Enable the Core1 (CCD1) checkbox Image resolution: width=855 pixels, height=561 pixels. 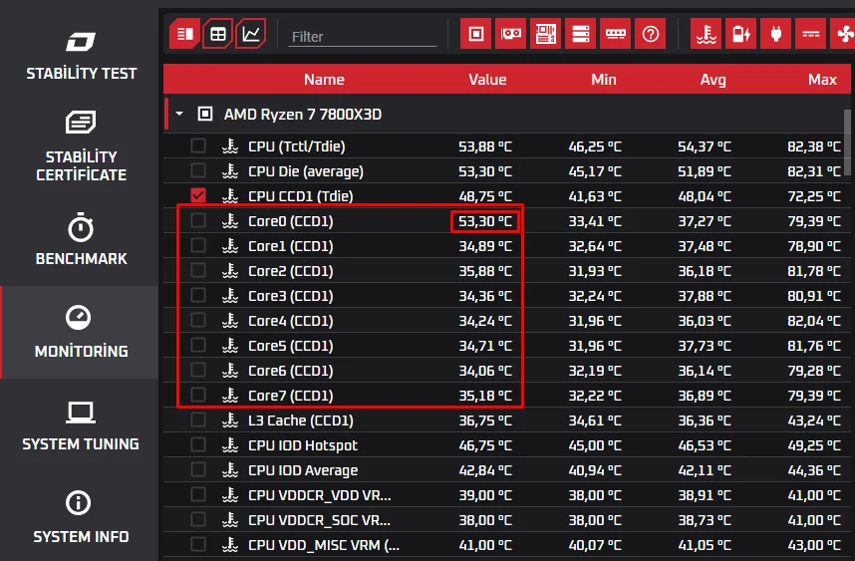coord(198,245)
